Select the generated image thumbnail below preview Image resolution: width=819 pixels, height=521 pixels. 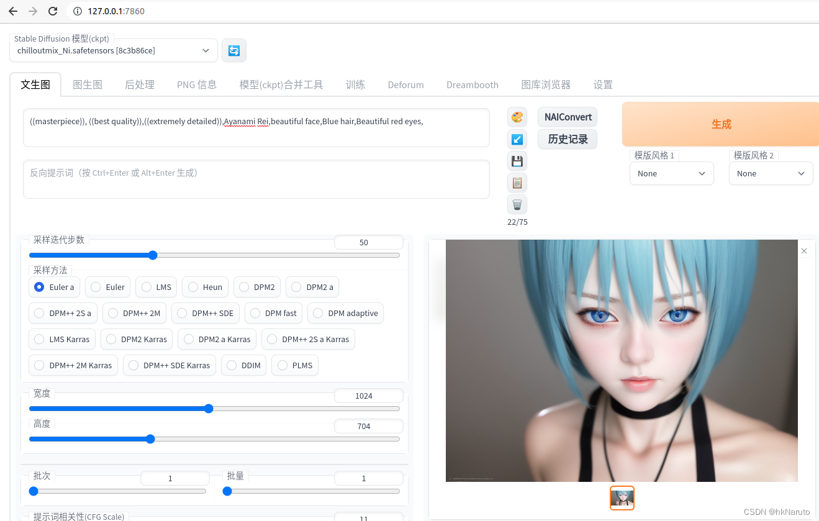(622, 498)
